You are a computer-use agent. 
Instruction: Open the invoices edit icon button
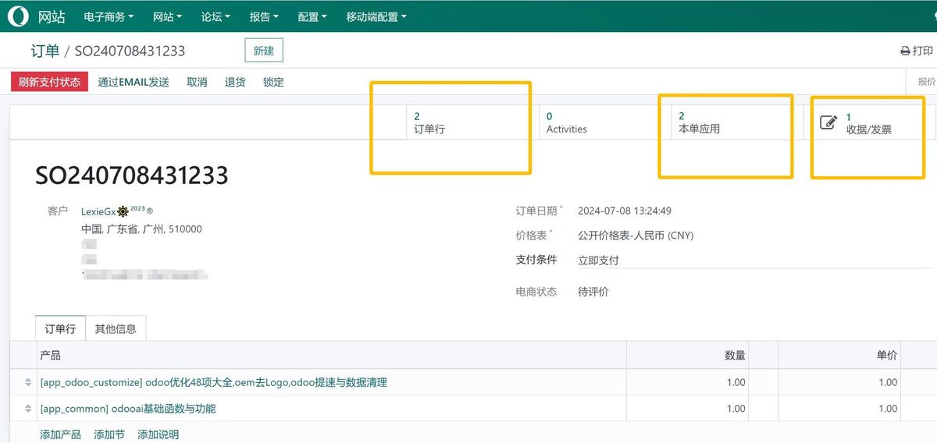pyautogui.click(x=828, y=122)
